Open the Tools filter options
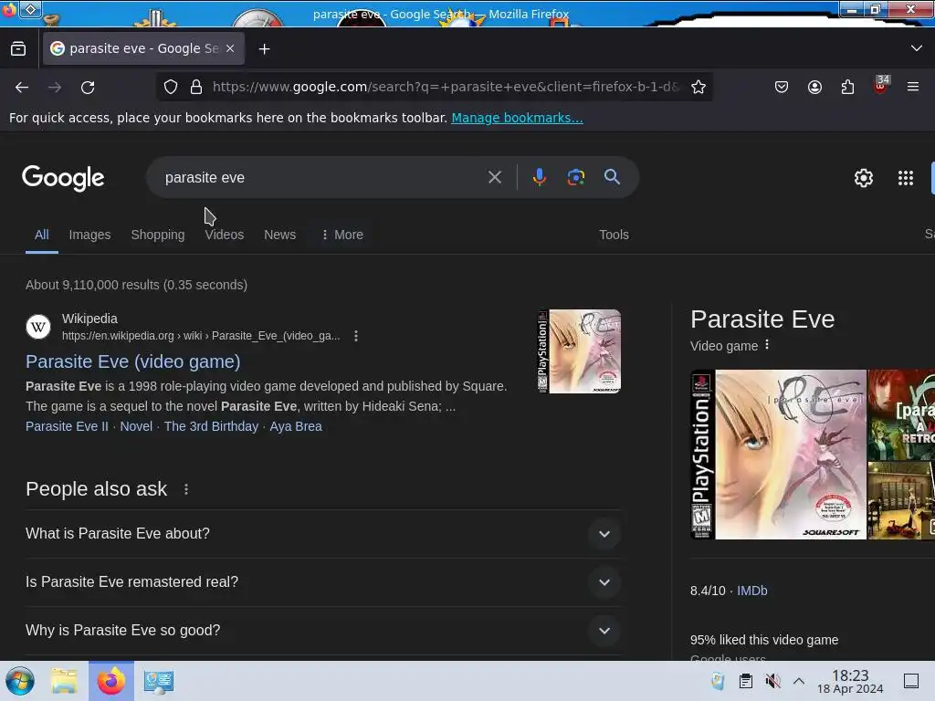This screenshot has width=935, height=701. (614, 235)
